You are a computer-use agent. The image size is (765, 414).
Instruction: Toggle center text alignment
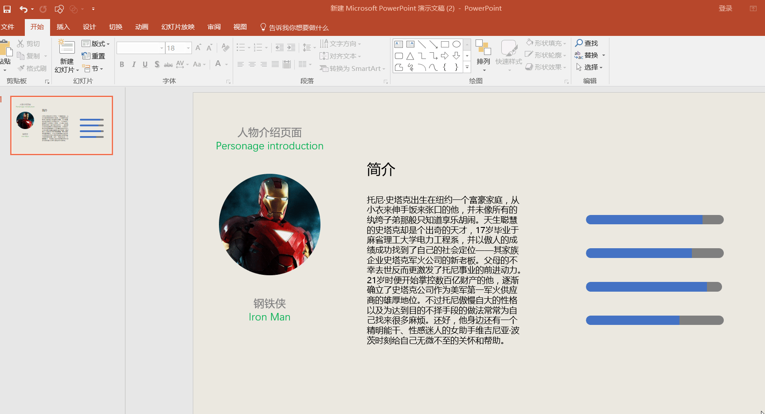pyautogui.click(x=252, y=64)
